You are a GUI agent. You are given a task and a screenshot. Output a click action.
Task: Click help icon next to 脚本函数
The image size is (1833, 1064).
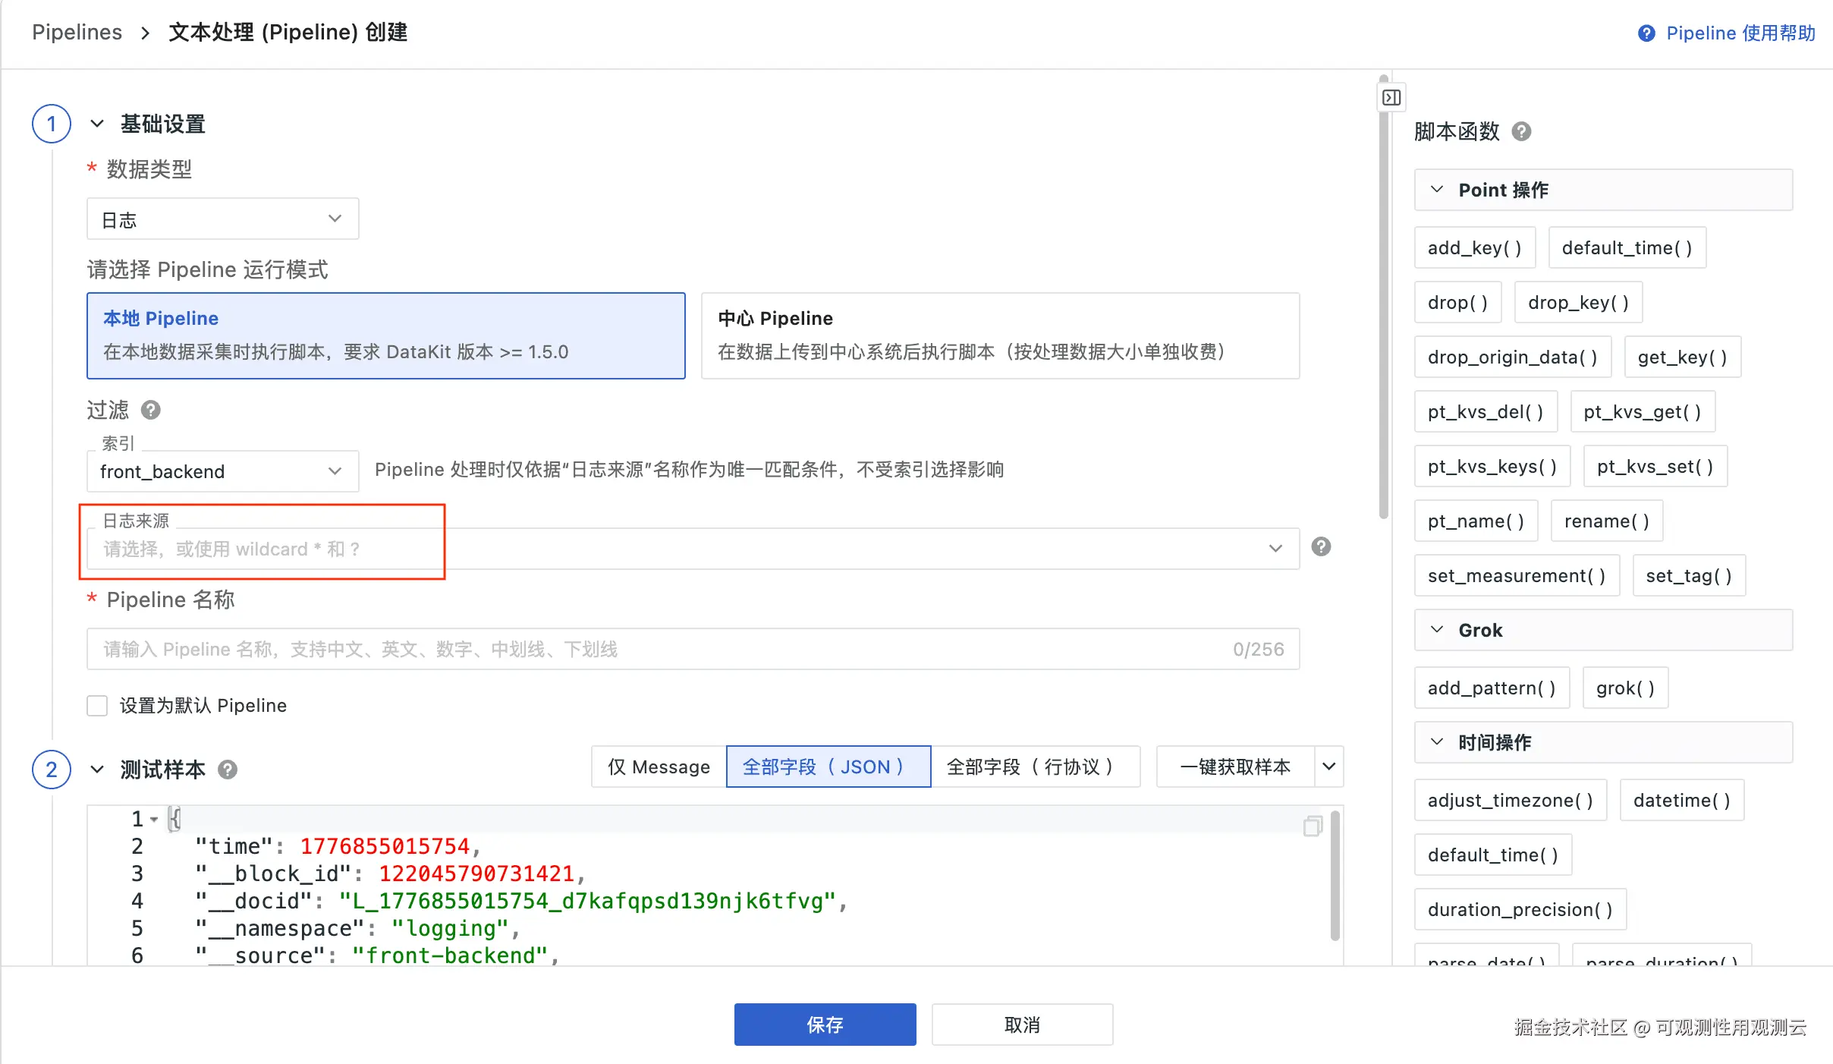1521,131
